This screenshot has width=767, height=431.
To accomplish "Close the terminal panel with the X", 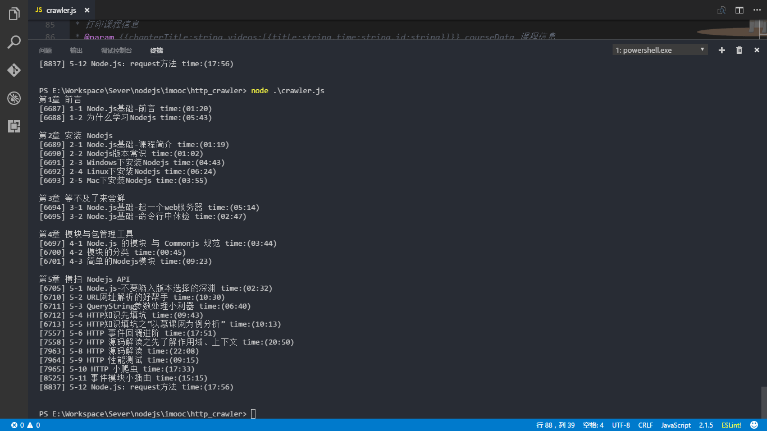I will point(757,50).
